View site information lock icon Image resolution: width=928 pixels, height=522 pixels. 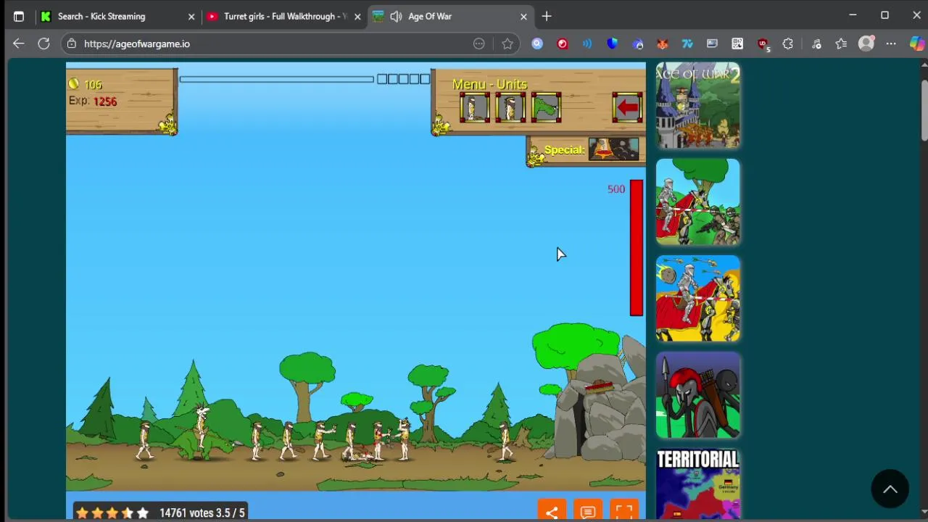(71, 43)
